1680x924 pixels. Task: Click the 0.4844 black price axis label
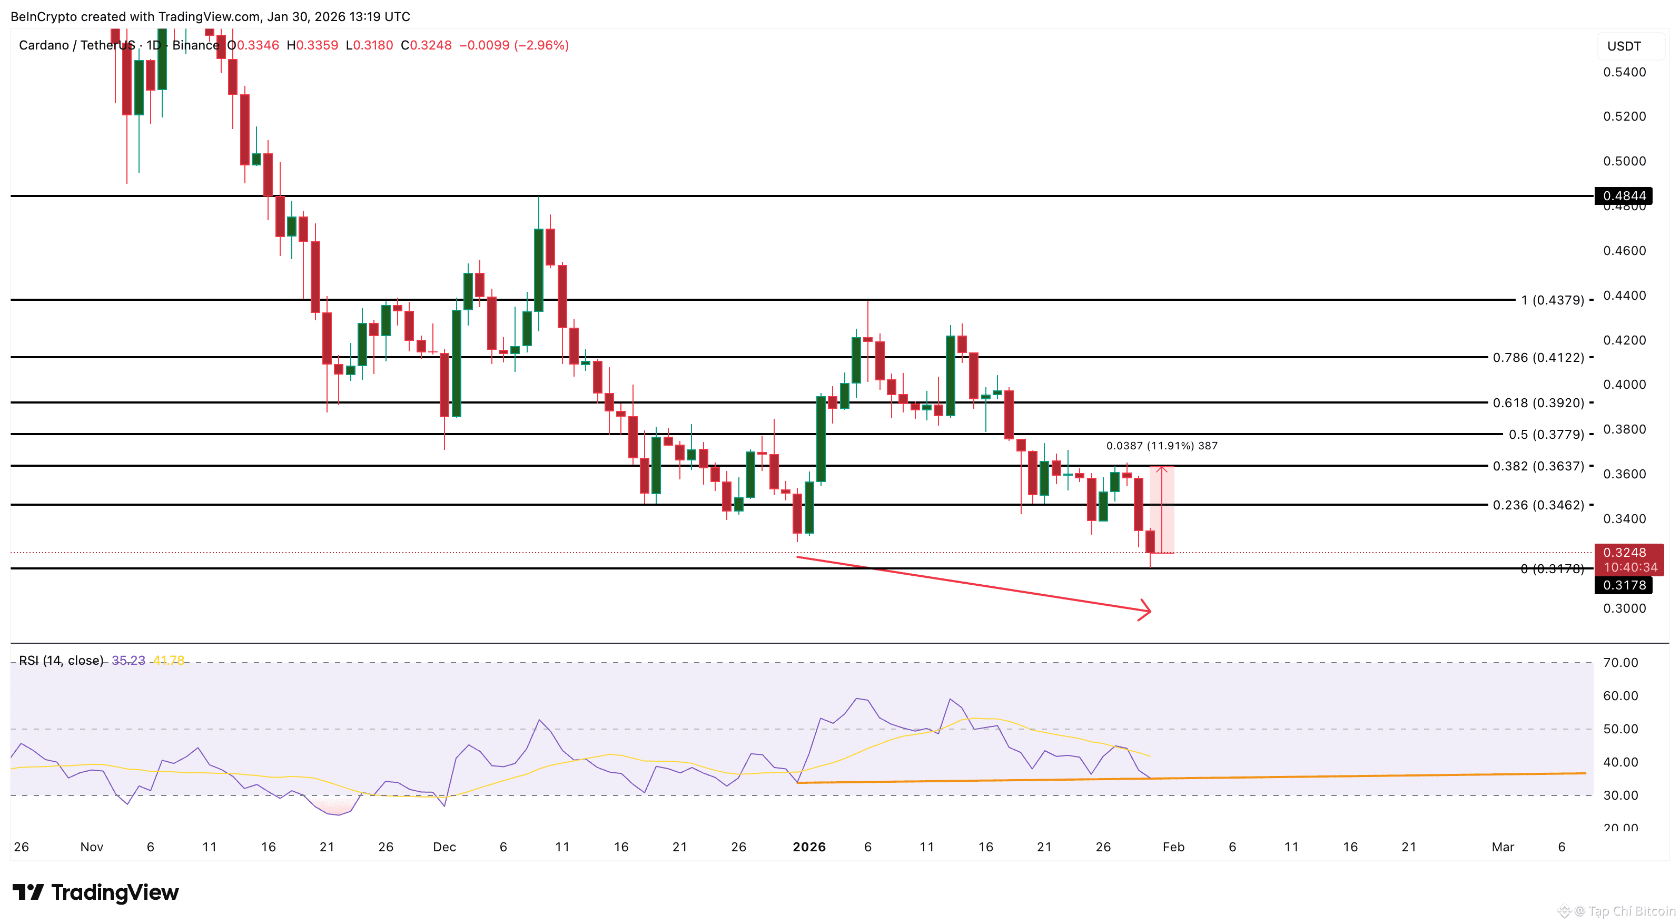[x=1623, y=196]
